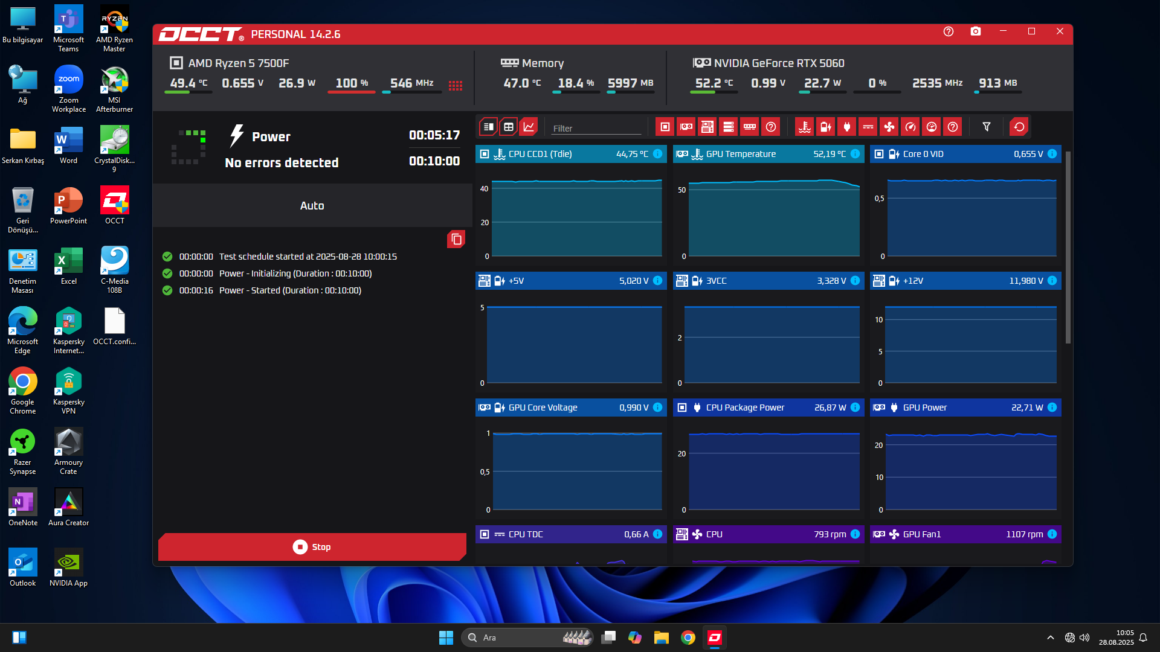This screenshot has height=652, width=1160.
Task: Click the sensor panel vertical scrollbar
Action: point(1068,248)
